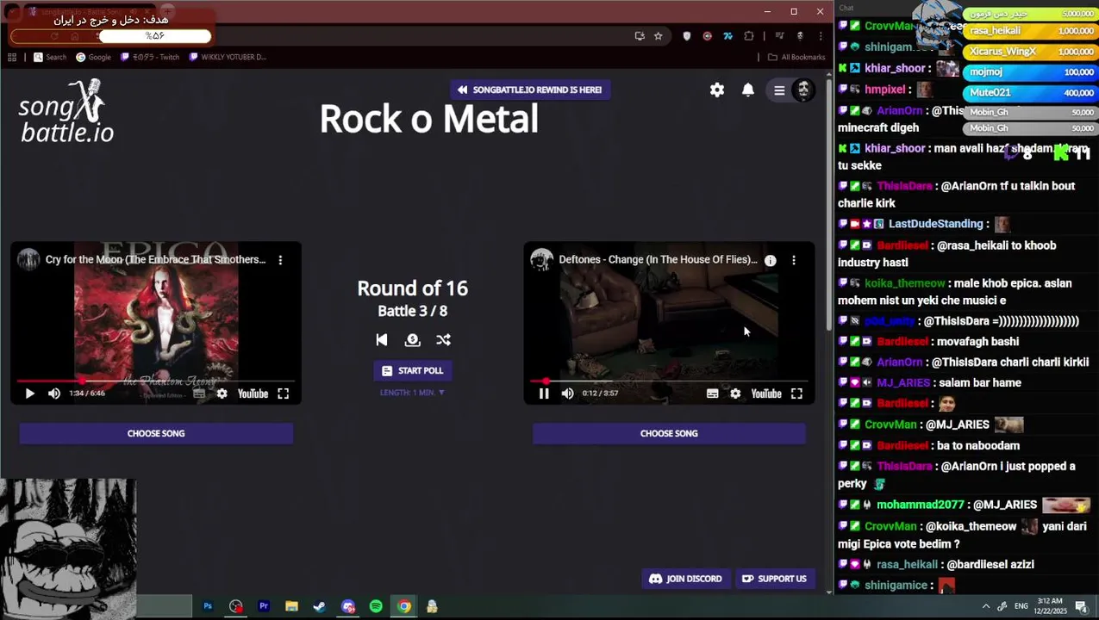Join the Discord server
The image size is (1099, 620).
point(685,579)
